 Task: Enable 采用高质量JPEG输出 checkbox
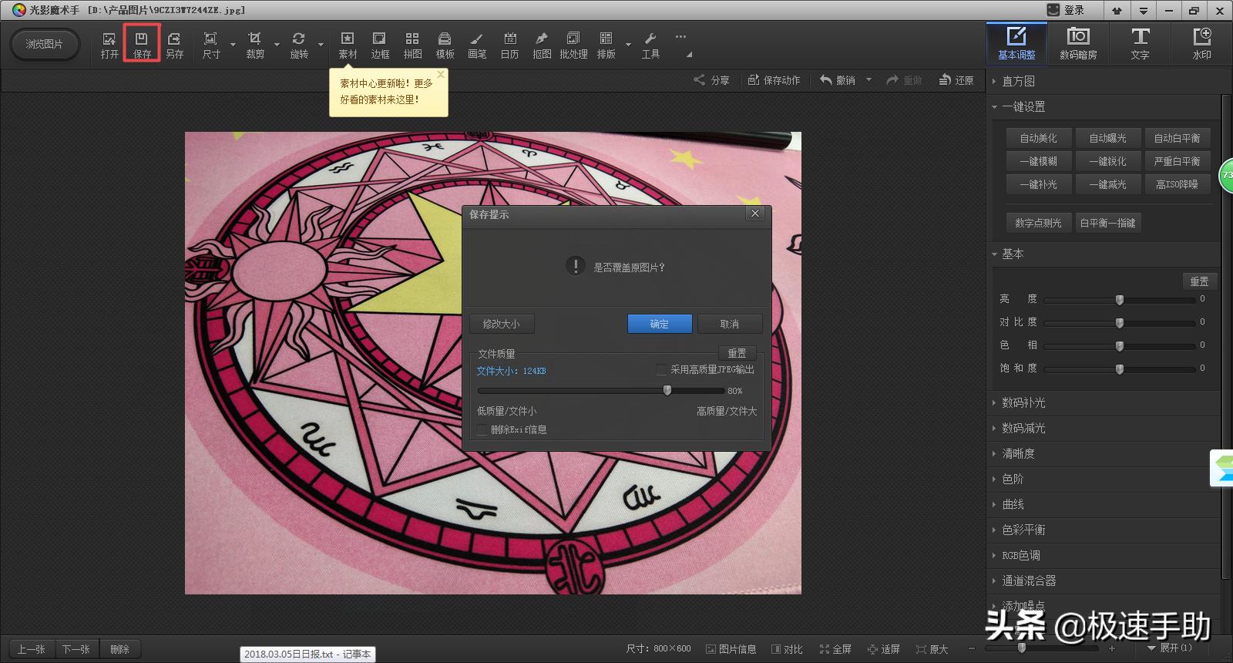click(x=661, y=370)
